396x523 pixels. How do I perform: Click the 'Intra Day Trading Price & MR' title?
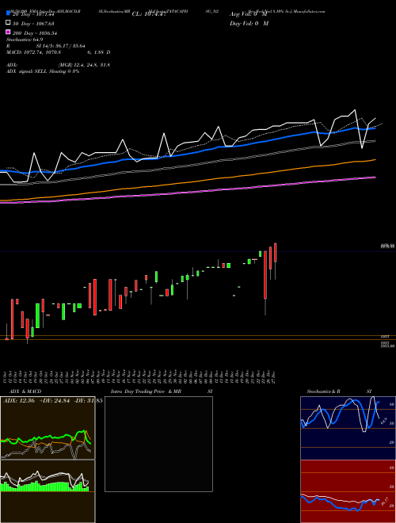(x=146, y=391)
